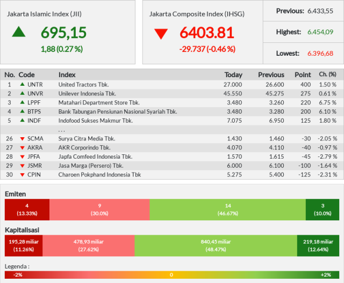
Task: Click the Jakarta Islamic Index (JII) title
Action: (44, 14)
